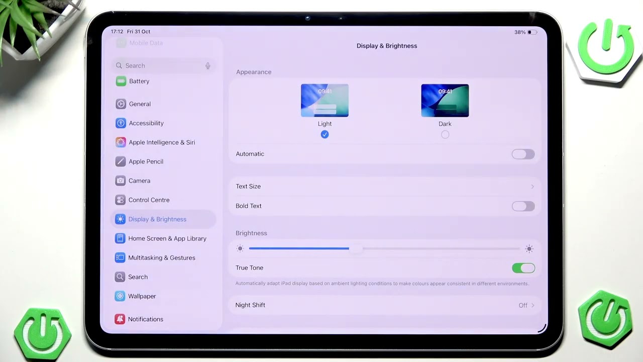Tap the Notifications bell icon
Image resolution: width=643 pixels, height=362 pixels.
120,319
